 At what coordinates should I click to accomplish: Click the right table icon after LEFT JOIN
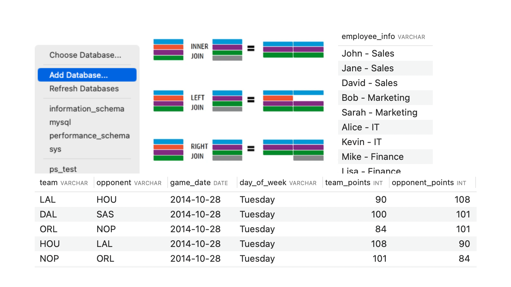click(227, 101)
